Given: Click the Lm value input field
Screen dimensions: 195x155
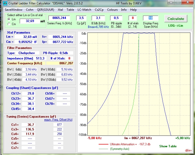Looking at the screenshot, I should [30, 21].
